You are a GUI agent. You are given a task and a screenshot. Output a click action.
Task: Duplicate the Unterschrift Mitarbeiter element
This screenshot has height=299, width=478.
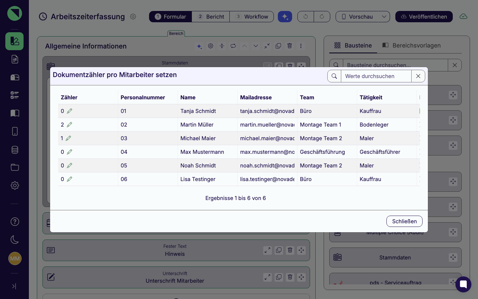[x=279, y=277]
